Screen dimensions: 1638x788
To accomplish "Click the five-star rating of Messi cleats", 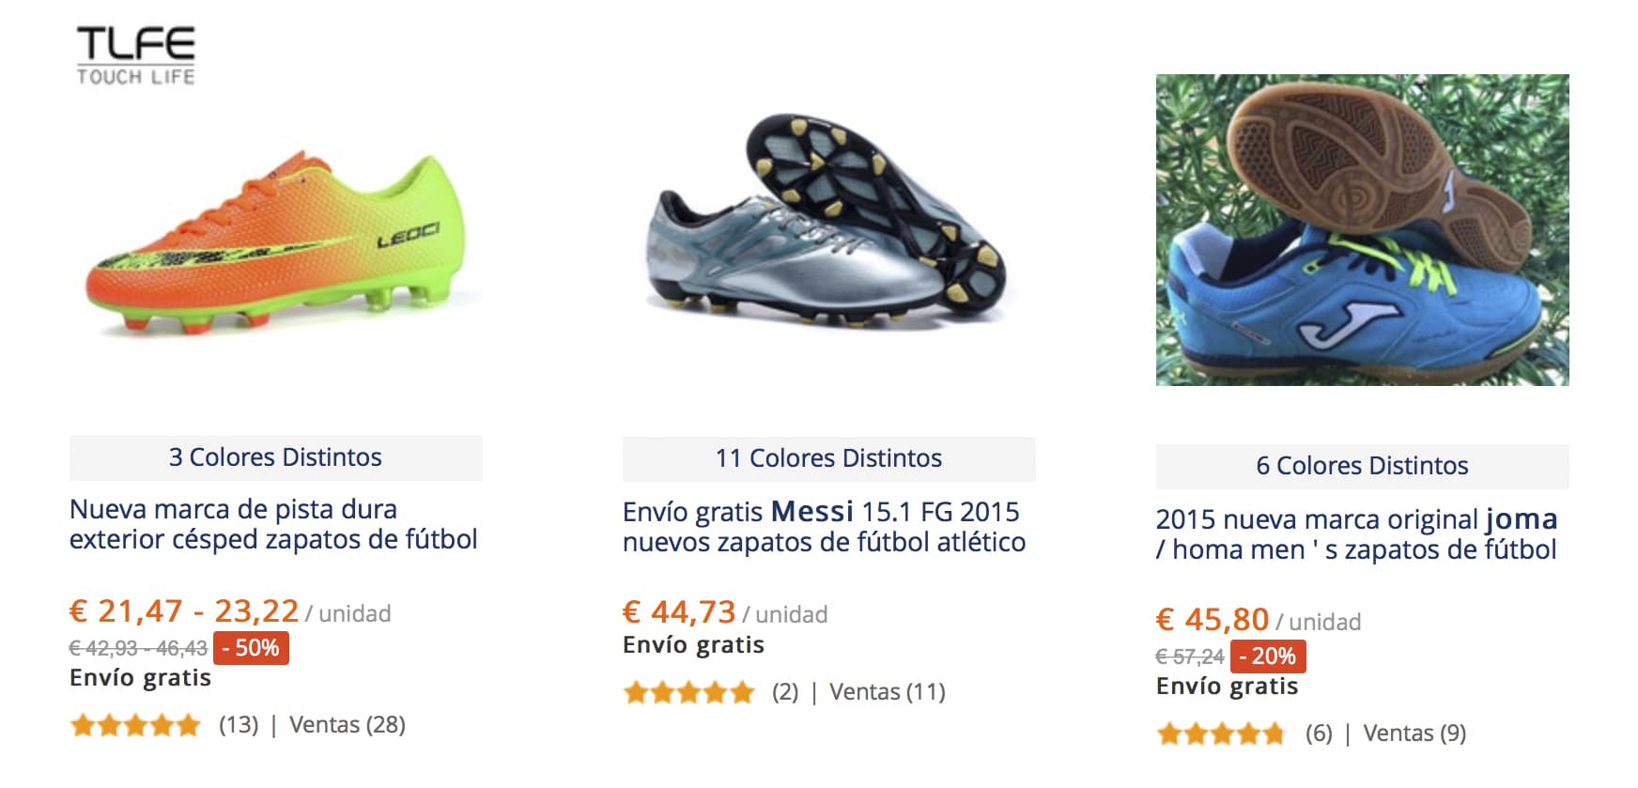I will (689, 693).
